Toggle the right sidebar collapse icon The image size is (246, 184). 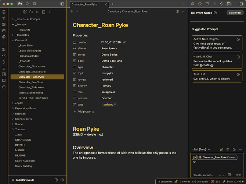pyautogui.click(x=242, y=4)
